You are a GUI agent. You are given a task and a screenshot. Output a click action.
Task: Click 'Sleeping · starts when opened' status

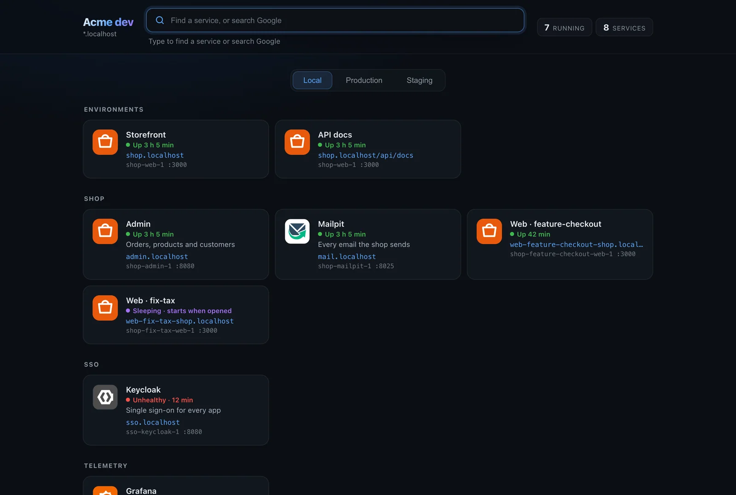point(179,311)
